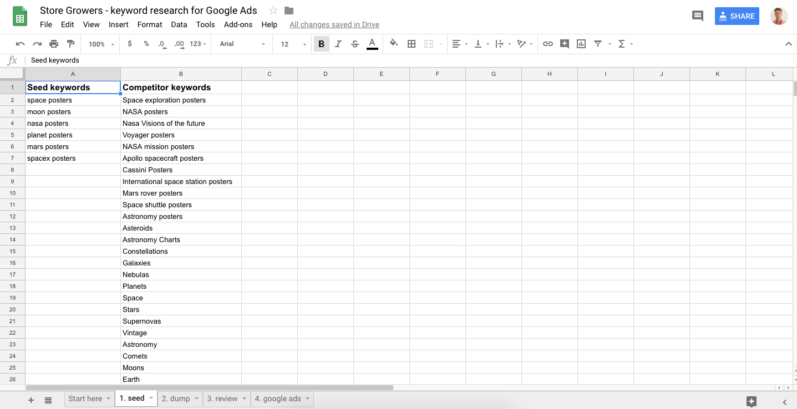Toggle strikethrough formatting
797x409 pixels.
point(355,44)
